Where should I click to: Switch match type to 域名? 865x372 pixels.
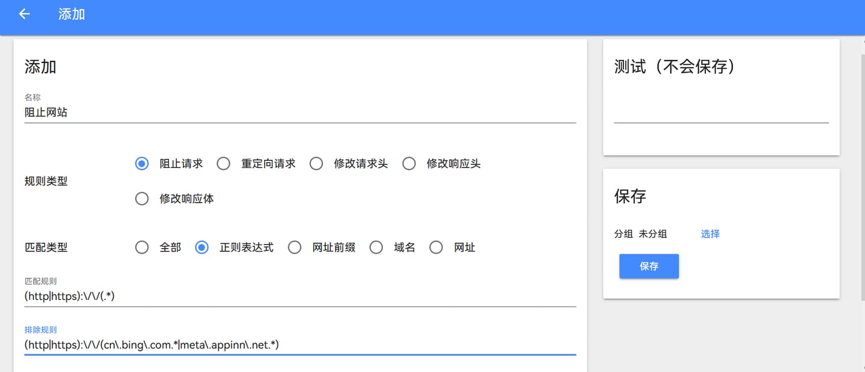point(376,248)
